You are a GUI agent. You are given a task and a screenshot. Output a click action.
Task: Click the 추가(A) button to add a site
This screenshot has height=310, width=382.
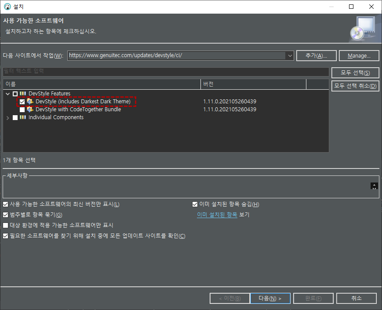coord(317,55)
